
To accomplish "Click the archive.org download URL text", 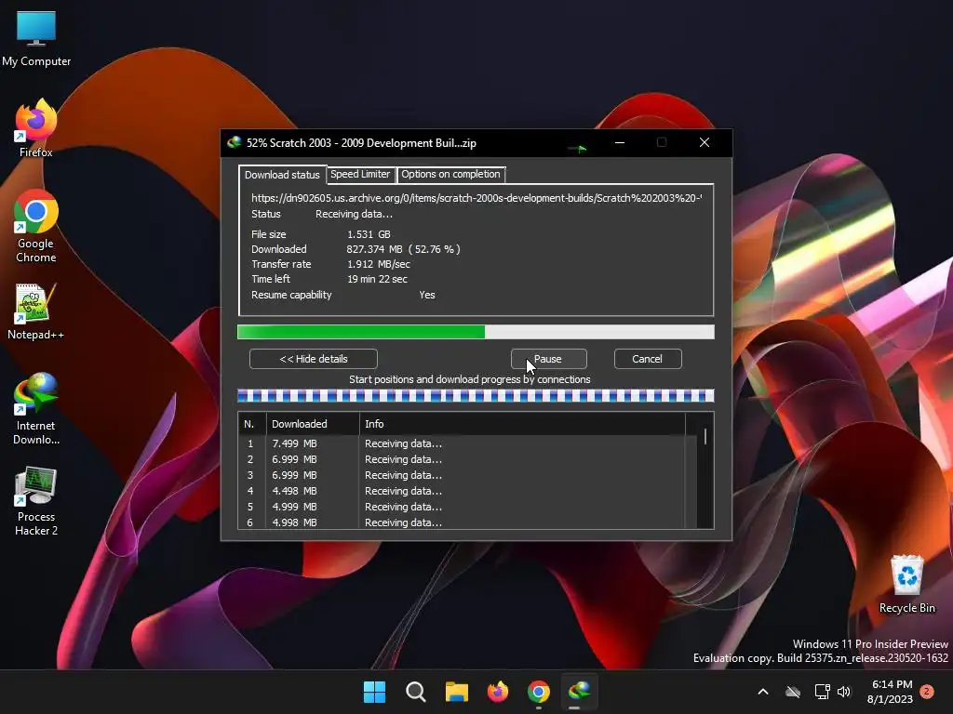I will tap(476, 198).
